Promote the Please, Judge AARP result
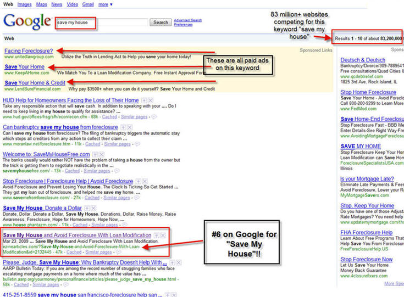 click(x=172, y=262)
